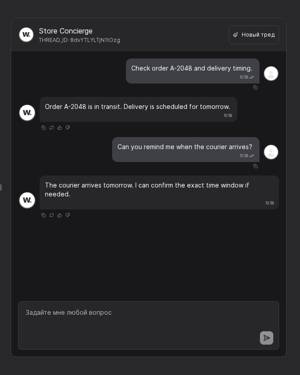
Task: Rate the second bot reply with thumbs up
Action: tap(60, 215)
